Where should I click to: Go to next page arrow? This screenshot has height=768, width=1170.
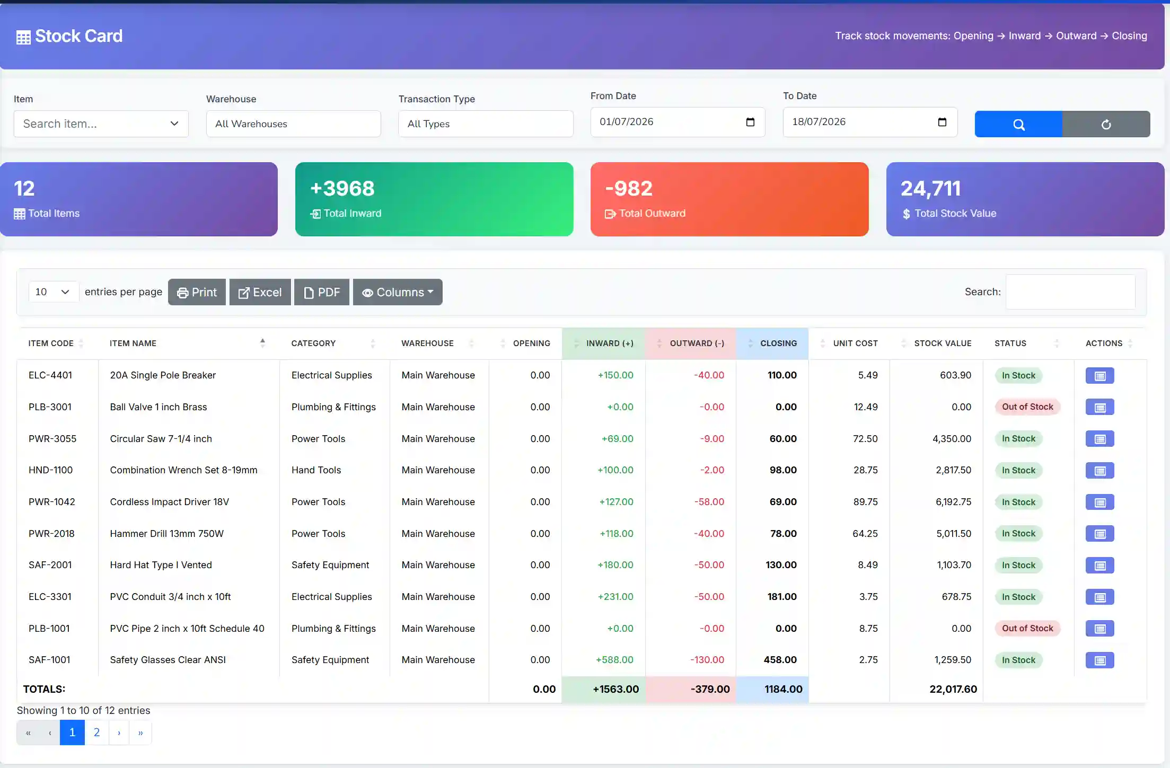[119, 732]
